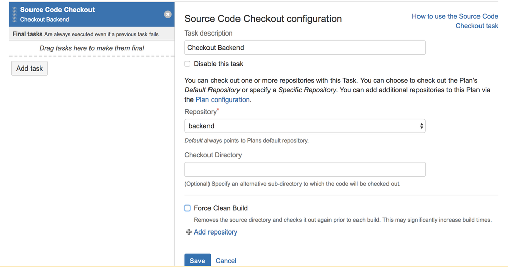
Task: Click the Add repository link text
Action: click(216, 232)
